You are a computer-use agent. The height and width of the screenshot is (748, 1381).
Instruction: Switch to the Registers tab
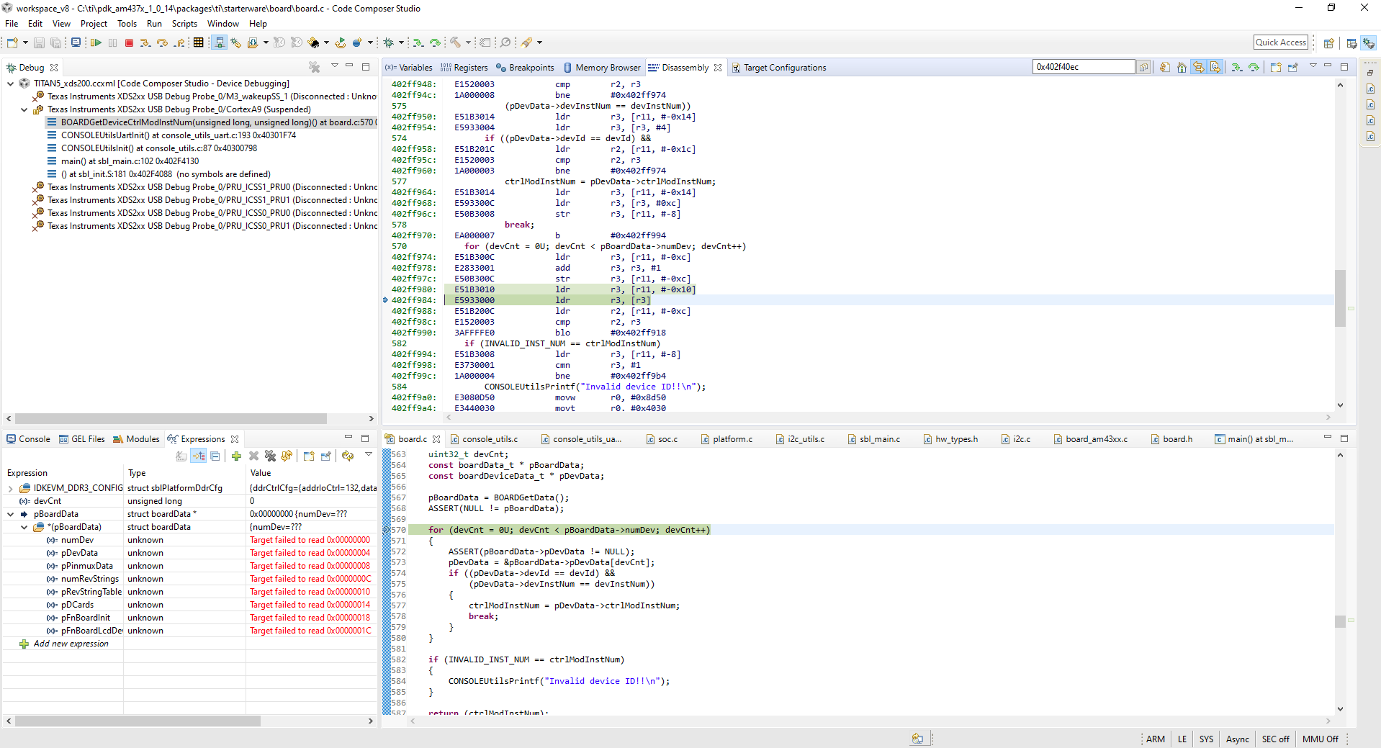point(464,68)
